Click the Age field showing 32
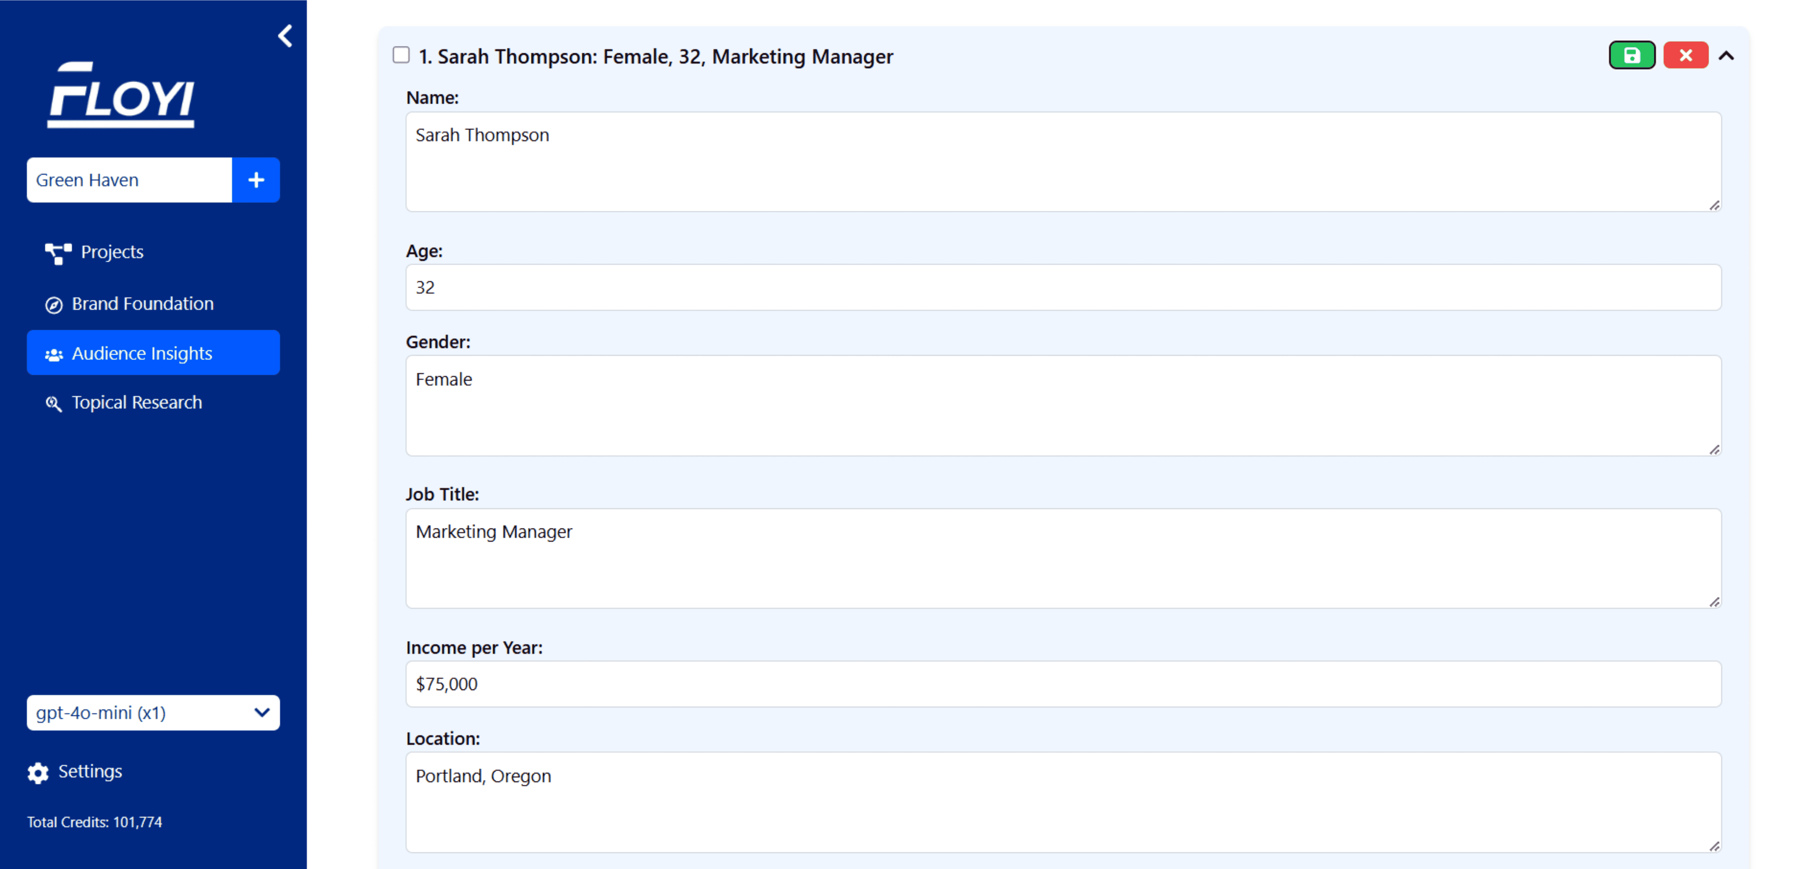Image resolution: width=1818 pixels, height=869 pixels. [x=1064, y=287]
